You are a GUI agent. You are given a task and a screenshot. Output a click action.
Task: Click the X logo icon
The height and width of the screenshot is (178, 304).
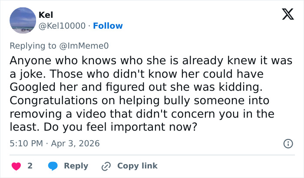point(285,15)
